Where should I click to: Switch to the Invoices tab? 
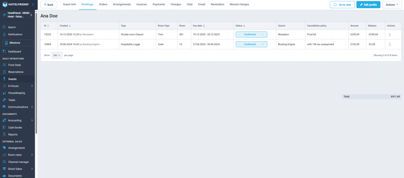pyautogui.click(x=142, y=4)
